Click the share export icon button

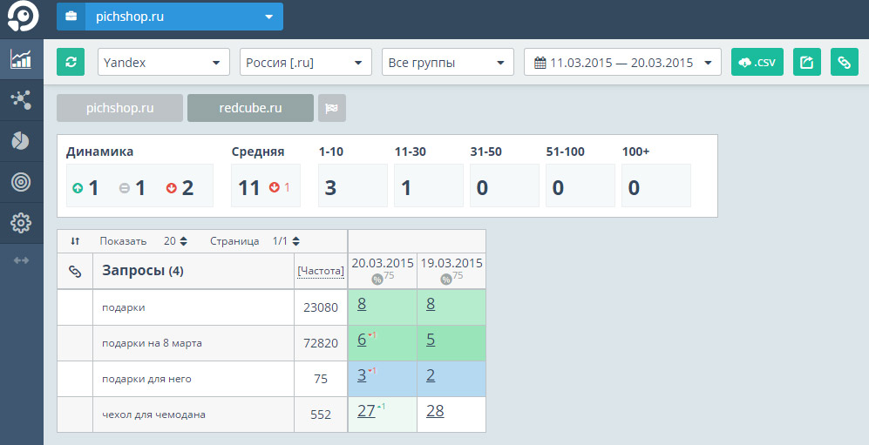[x=806, y=62]
